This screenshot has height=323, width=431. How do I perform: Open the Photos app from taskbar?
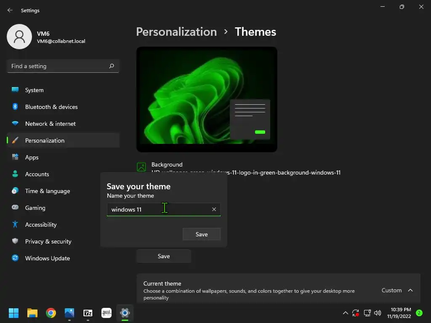coord(69,313)
